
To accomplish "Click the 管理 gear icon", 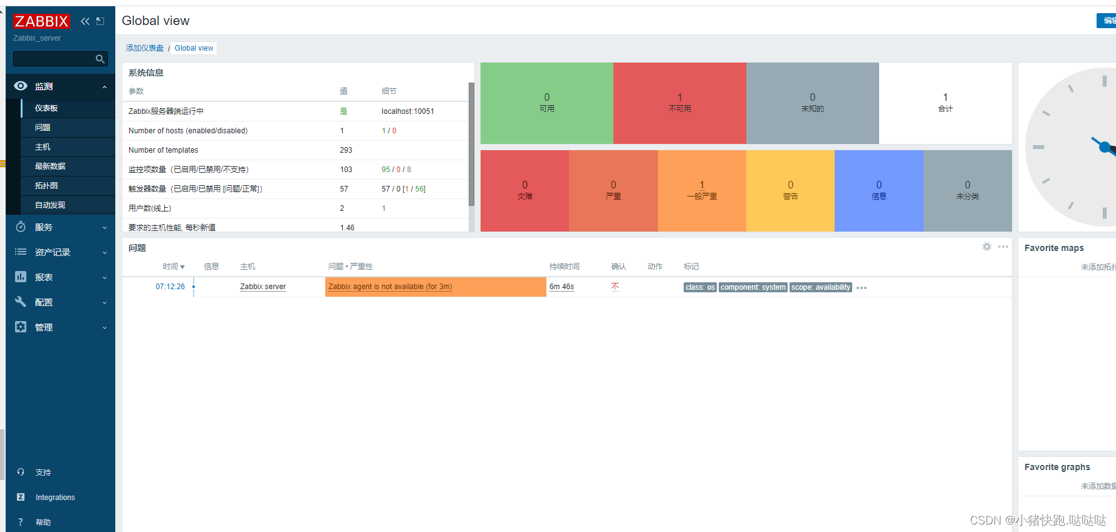I will pyautogui.click(x=21, y=327).
